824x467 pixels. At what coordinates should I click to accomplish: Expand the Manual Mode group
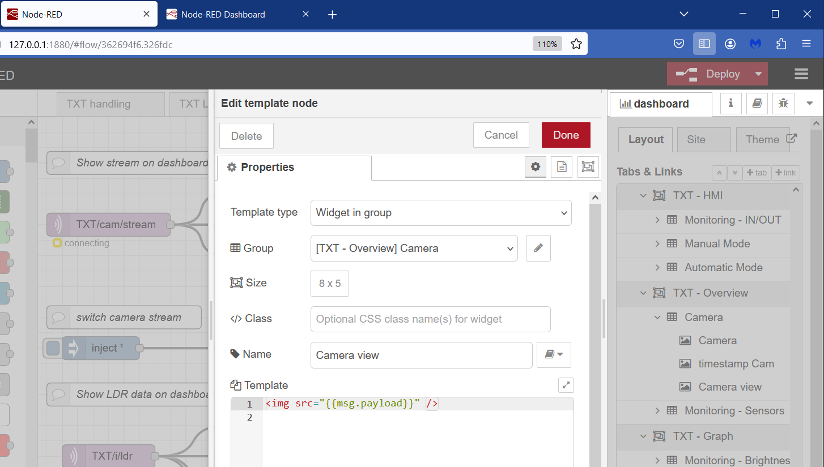pos(657,243)
